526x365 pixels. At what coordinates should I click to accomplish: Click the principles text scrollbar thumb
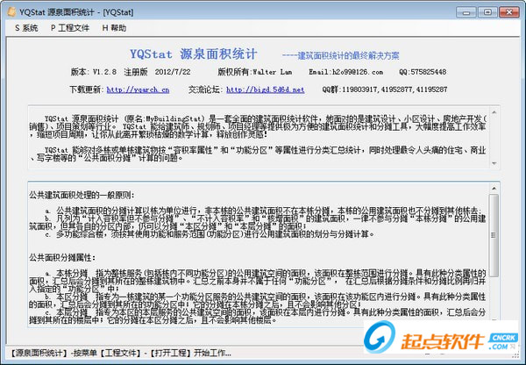[494, 235]
